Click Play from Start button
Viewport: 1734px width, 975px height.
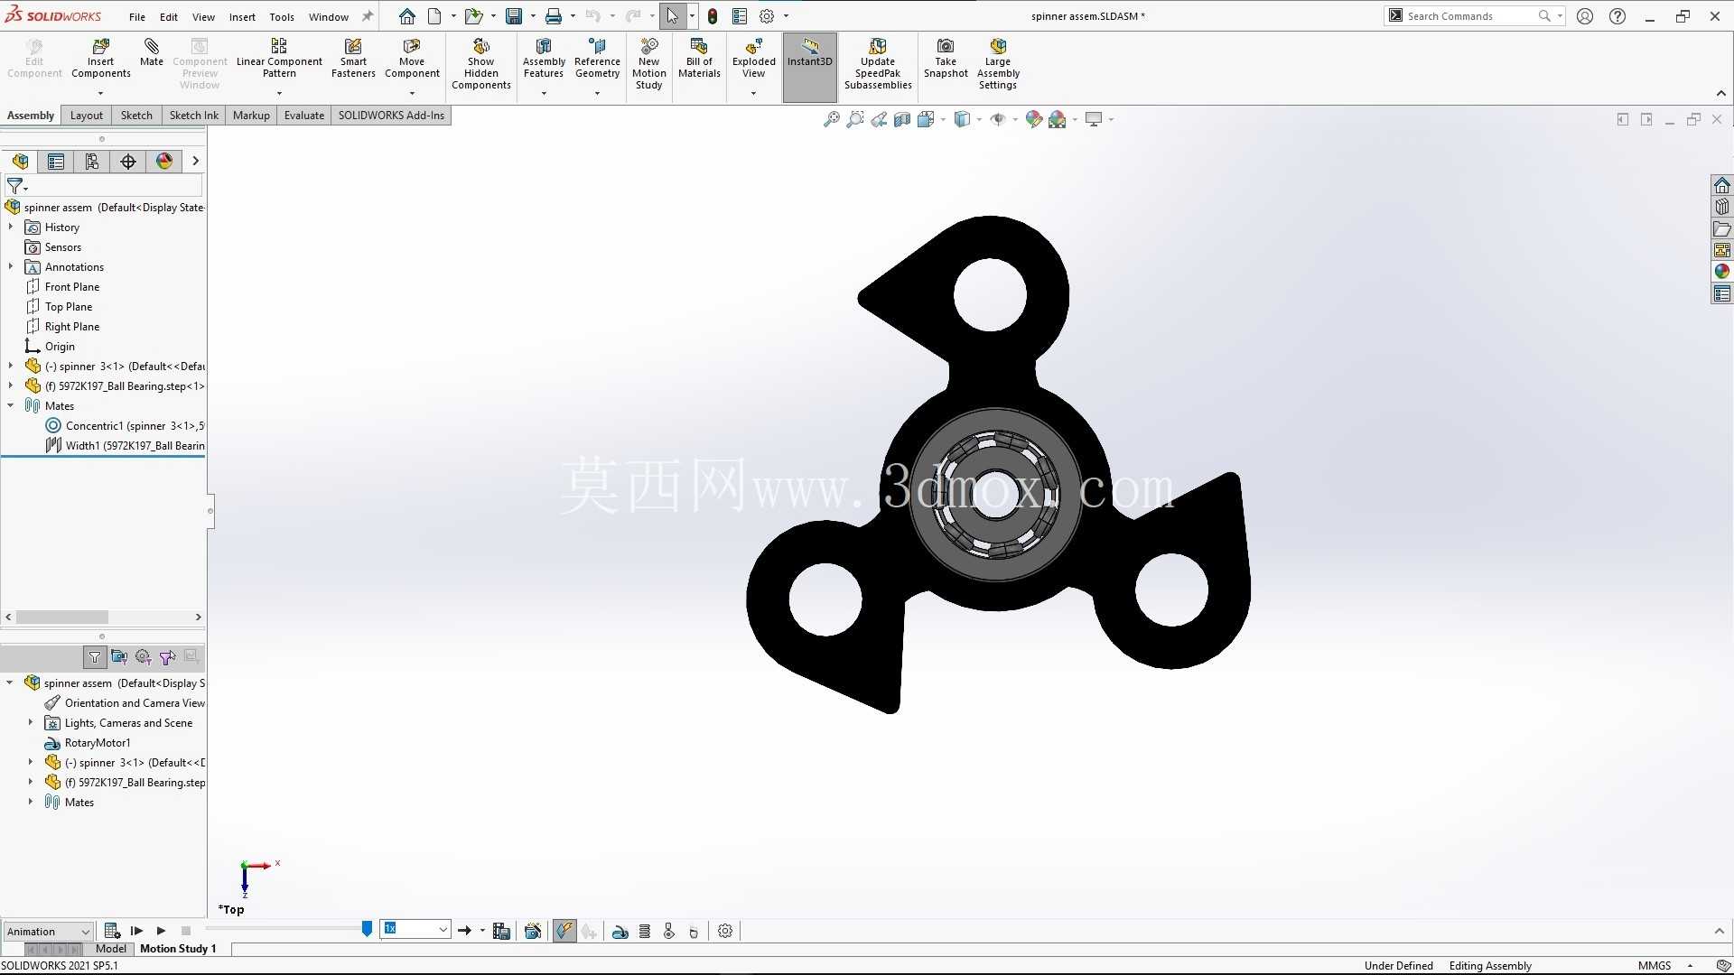click(x=136, y=931)
